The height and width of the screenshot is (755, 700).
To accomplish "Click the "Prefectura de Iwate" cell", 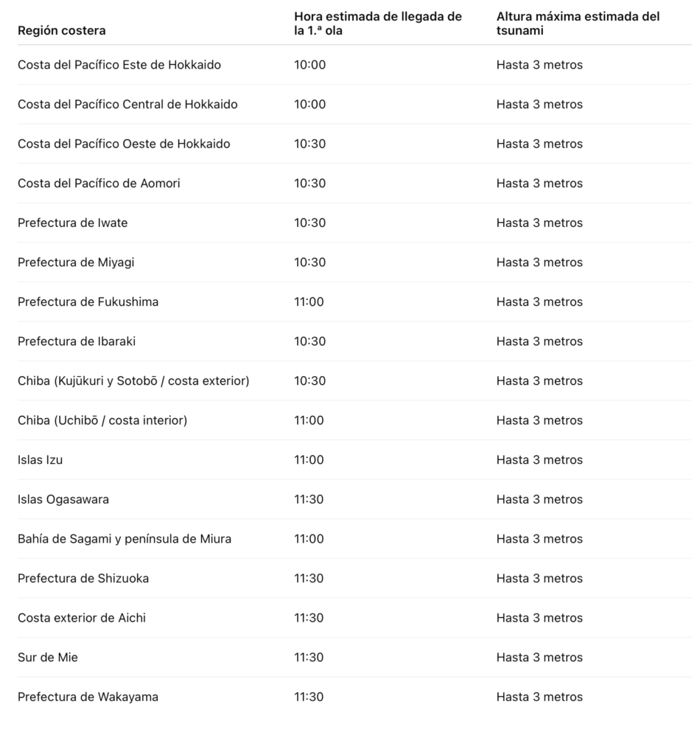I will (73, 223).
